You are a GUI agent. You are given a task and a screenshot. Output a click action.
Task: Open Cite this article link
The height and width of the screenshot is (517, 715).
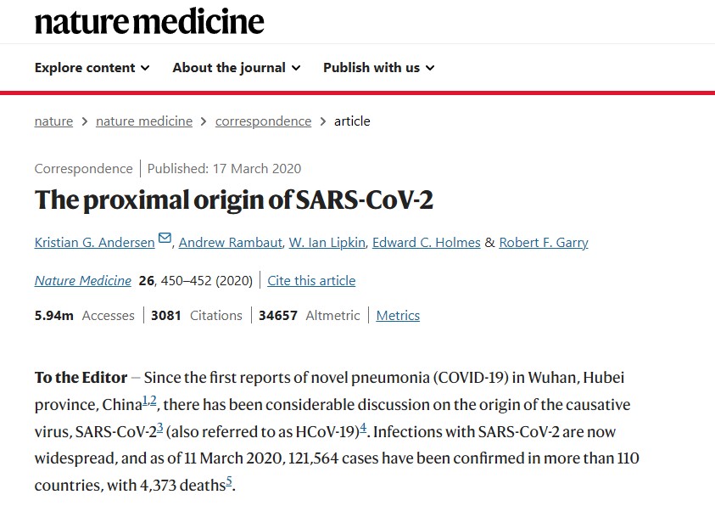pyautogui.click(x=311, y=281)
